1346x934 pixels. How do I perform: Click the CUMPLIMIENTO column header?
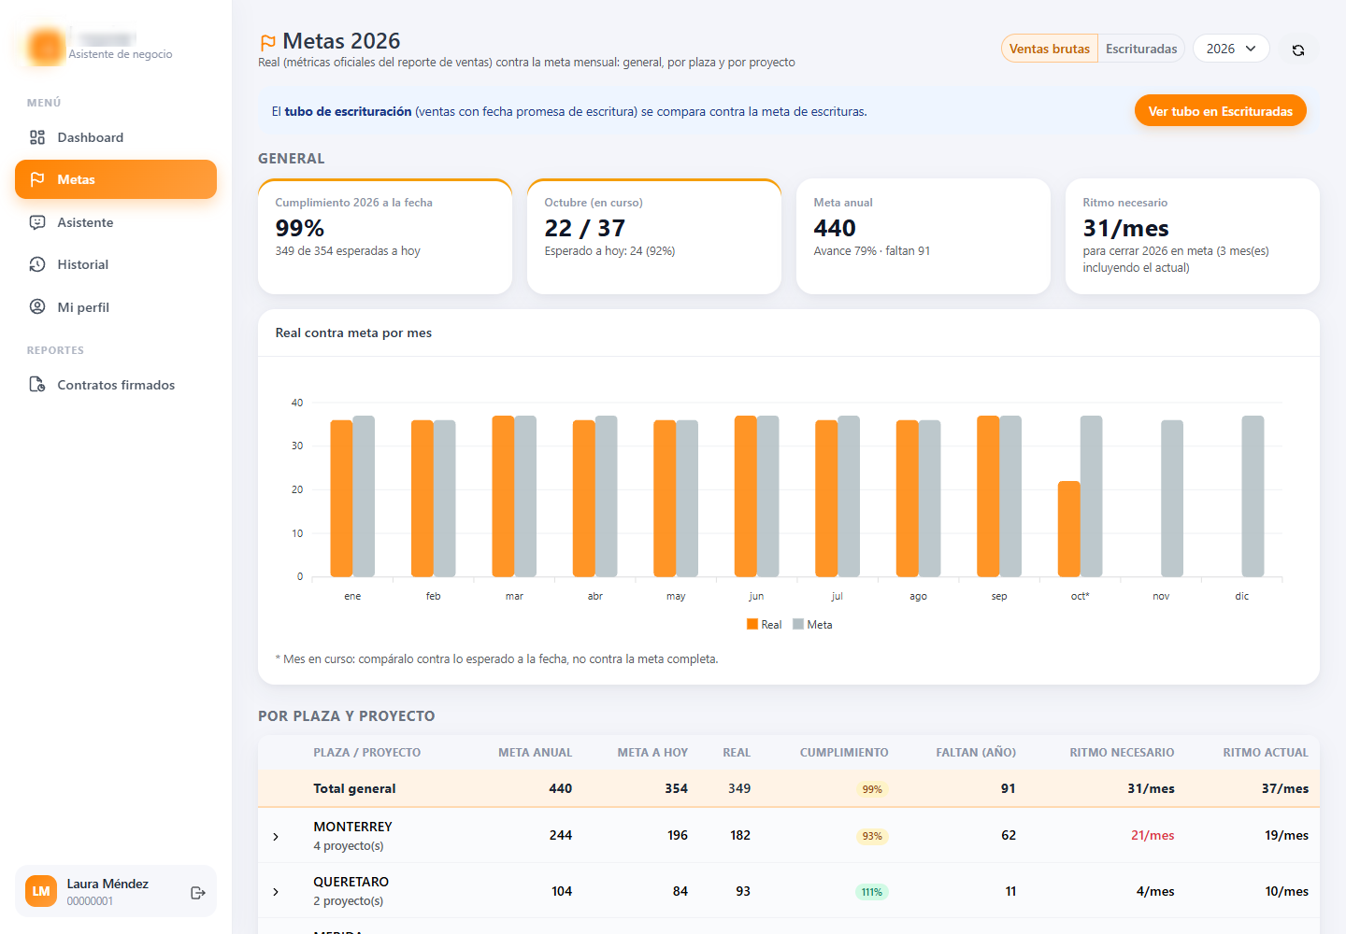point(844,753)
